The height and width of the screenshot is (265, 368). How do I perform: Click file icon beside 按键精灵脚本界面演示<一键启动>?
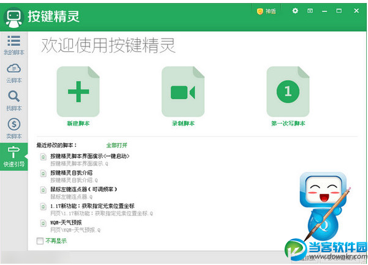click(x=43, y=157)
